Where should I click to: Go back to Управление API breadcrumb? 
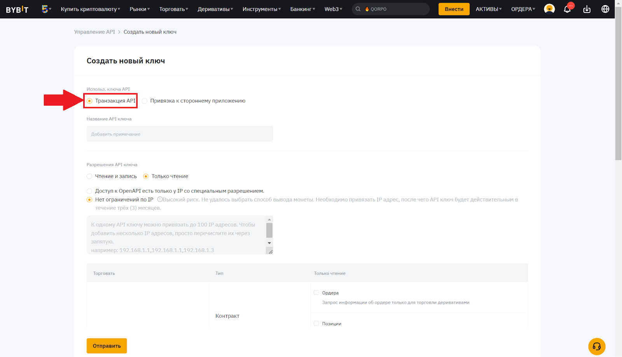click(x=94, y=32)
